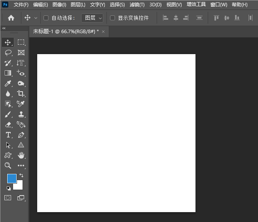Open the 窗口(W) menu

(x=219, y=5)
